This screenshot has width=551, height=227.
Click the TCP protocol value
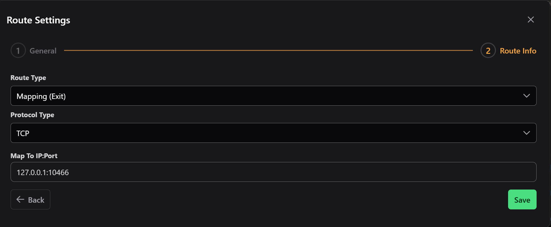(x=23, y=133)
